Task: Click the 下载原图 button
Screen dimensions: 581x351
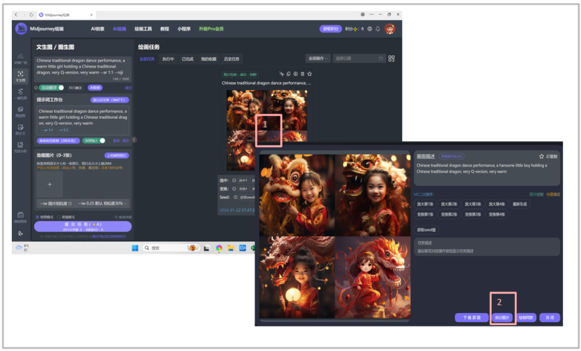Action: 472,318
